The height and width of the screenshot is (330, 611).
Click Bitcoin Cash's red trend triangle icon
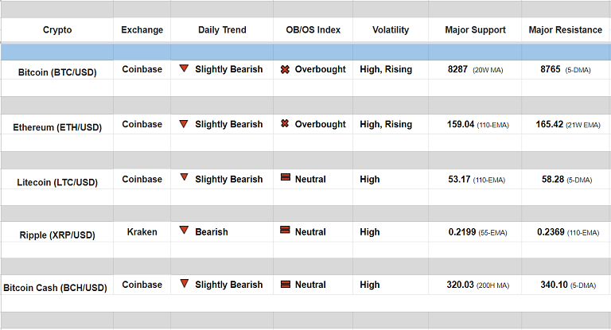click(184, 284)
